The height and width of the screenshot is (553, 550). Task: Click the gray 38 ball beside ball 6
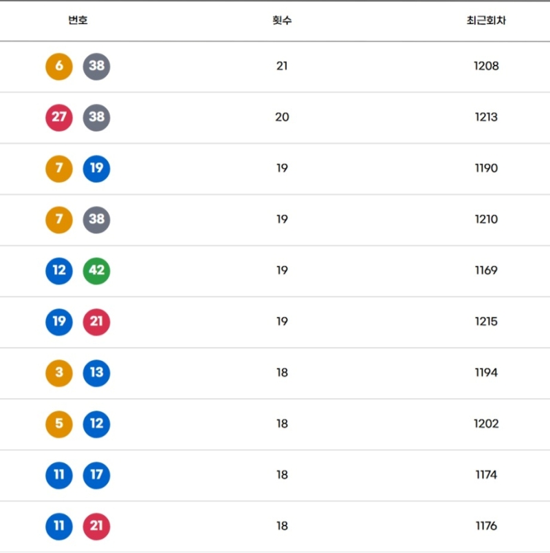[97, 66]
